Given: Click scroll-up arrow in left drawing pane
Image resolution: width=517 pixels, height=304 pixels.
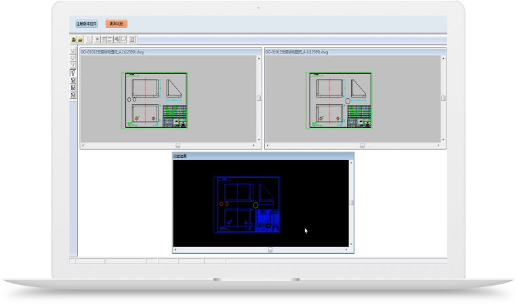Looking at the screenshot, I should click(x=259, y=58).
